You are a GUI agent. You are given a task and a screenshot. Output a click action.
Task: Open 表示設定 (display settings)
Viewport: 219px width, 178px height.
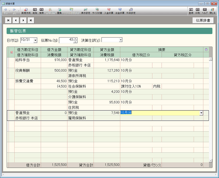point(85,11)
